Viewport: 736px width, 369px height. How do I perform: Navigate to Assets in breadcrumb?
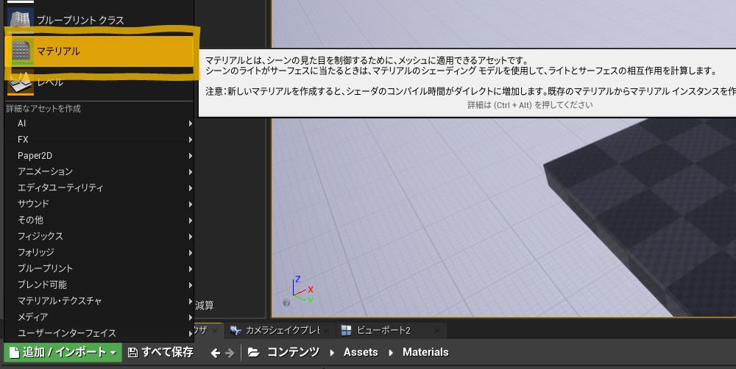[361, 352]
